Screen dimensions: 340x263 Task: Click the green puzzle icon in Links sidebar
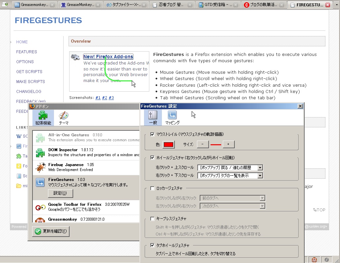click(x=19, y=156)
